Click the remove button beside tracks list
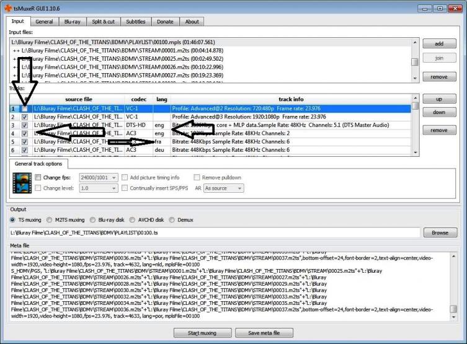Screen dimensions: 467x344 point(439,130)
